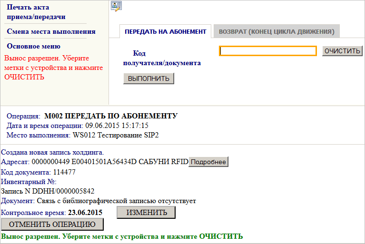Click the green Вынос разрешен status text

(122, 236)
